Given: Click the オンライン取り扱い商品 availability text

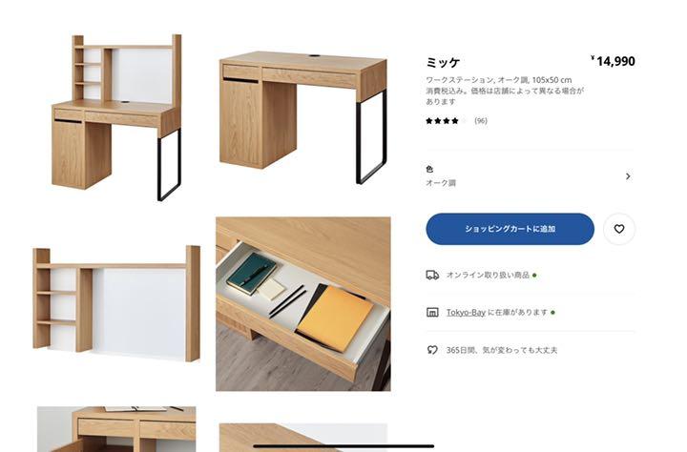Looking at the screenshot, I should coord(488,275).
